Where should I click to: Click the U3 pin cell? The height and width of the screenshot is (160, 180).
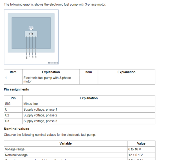click(13, 121)
